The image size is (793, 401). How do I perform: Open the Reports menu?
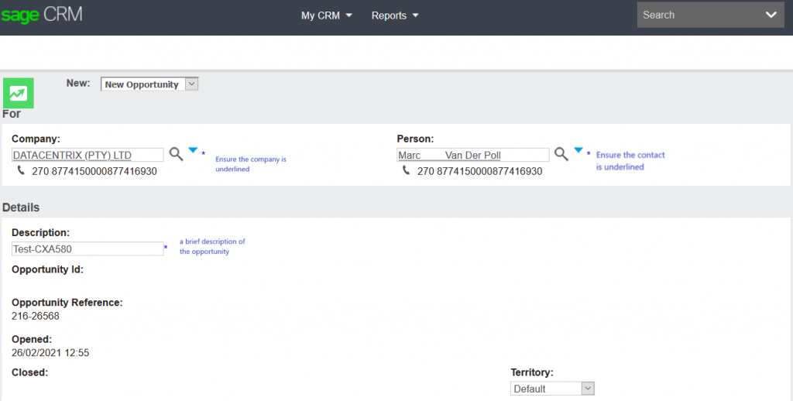point(394,15)
